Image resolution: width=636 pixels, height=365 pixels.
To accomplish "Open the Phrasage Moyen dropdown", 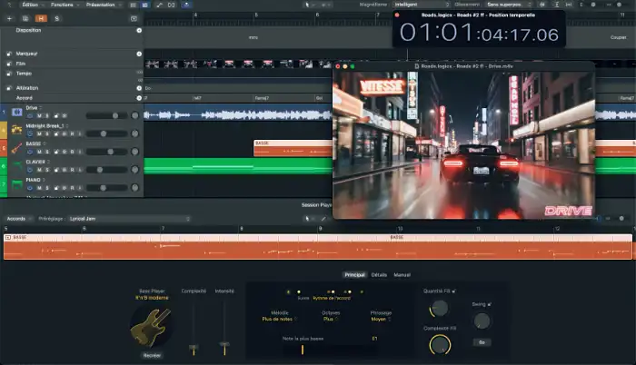I will [x=381, y=320].
